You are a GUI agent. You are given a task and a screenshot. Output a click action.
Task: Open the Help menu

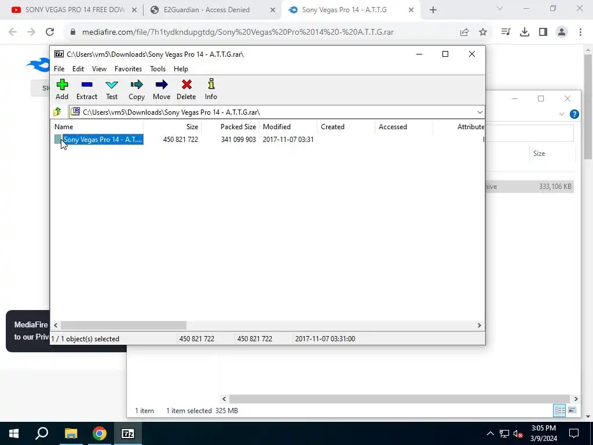pyautogui.click(x=181, y=69)
